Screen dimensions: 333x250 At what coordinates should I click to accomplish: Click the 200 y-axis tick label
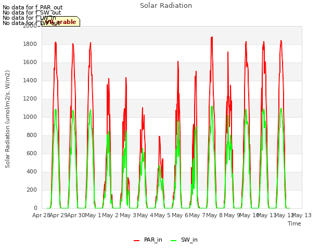pyautogui.click(x=32, y=190)
